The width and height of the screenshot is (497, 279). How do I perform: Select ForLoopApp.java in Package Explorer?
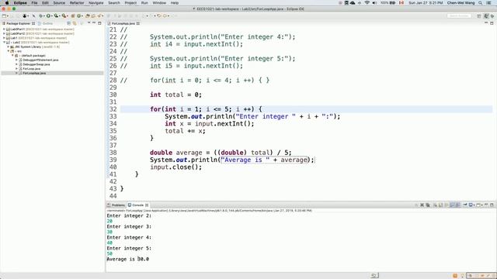click(34, 73)
